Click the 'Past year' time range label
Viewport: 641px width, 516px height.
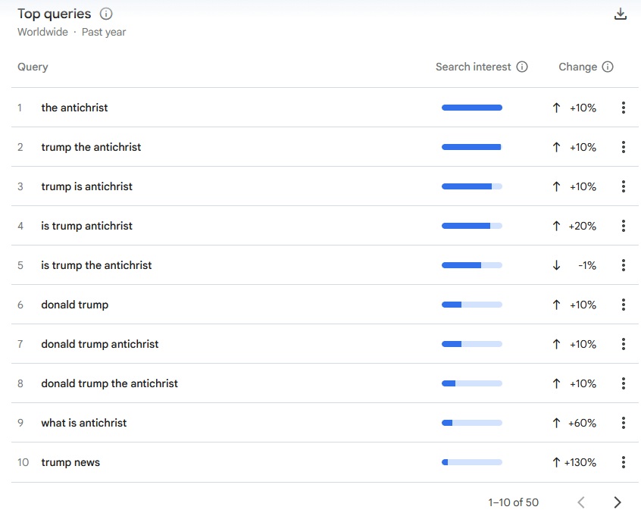(104, 32)
